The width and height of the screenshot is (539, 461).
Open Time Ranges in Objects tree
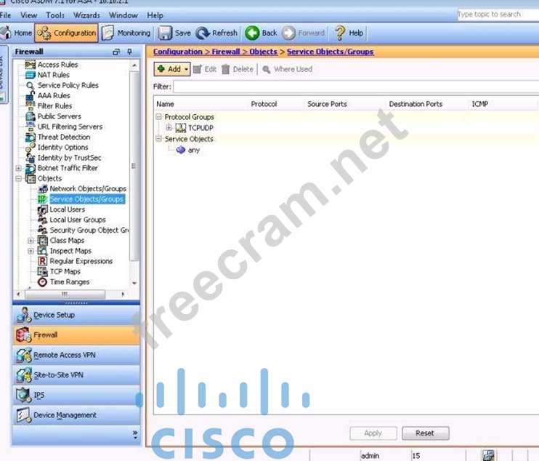coord(69,281)
